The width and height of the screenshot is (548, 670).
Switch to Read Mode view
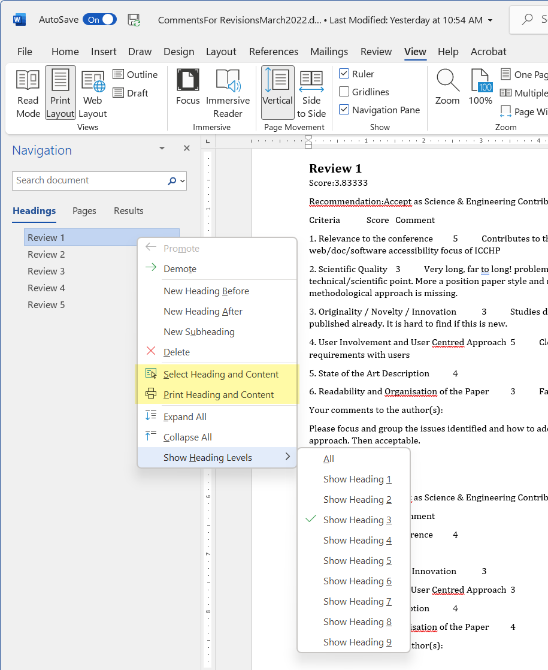pyautogui.click(x=28, y=92)
